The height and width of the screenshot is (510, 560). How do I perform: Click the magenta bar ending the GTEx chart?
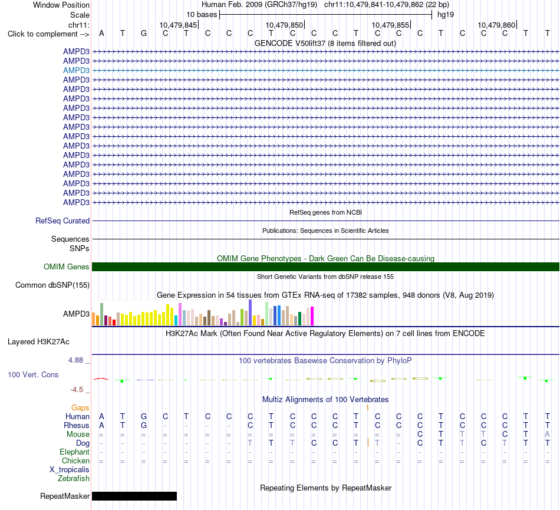[x=312, y=316]
